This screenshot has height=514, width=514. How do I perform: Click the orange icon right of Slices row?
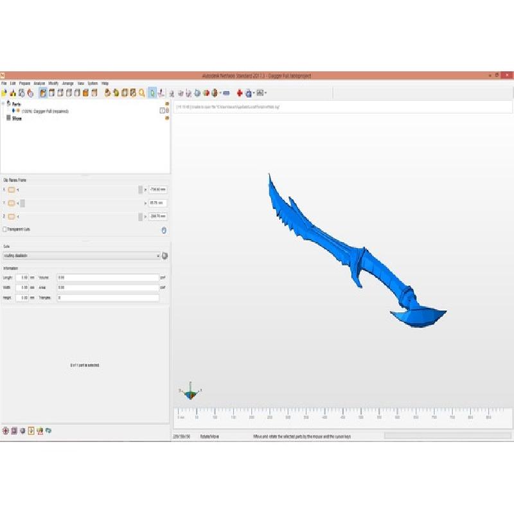pyautogui.click(x=167, y=118)
